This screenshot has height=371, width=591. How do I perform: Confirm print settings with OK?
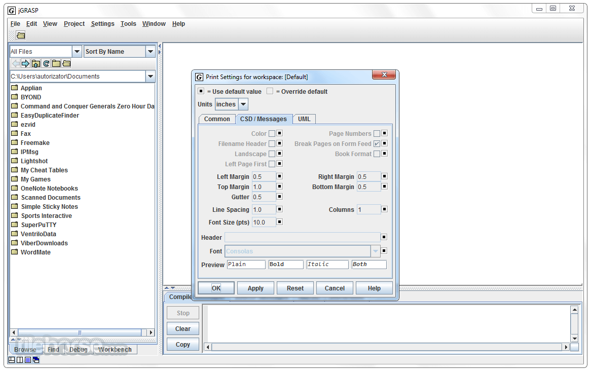click(216, 288)
